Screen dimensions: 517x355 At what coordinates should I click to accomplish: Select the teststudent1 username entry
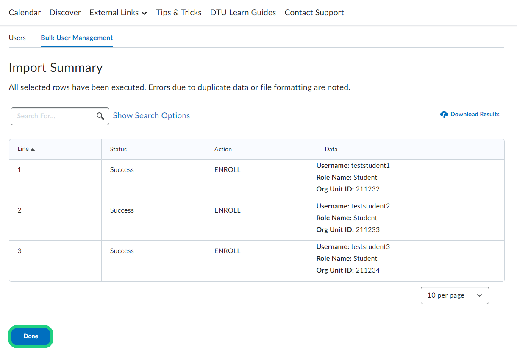[x=370, y=166]
